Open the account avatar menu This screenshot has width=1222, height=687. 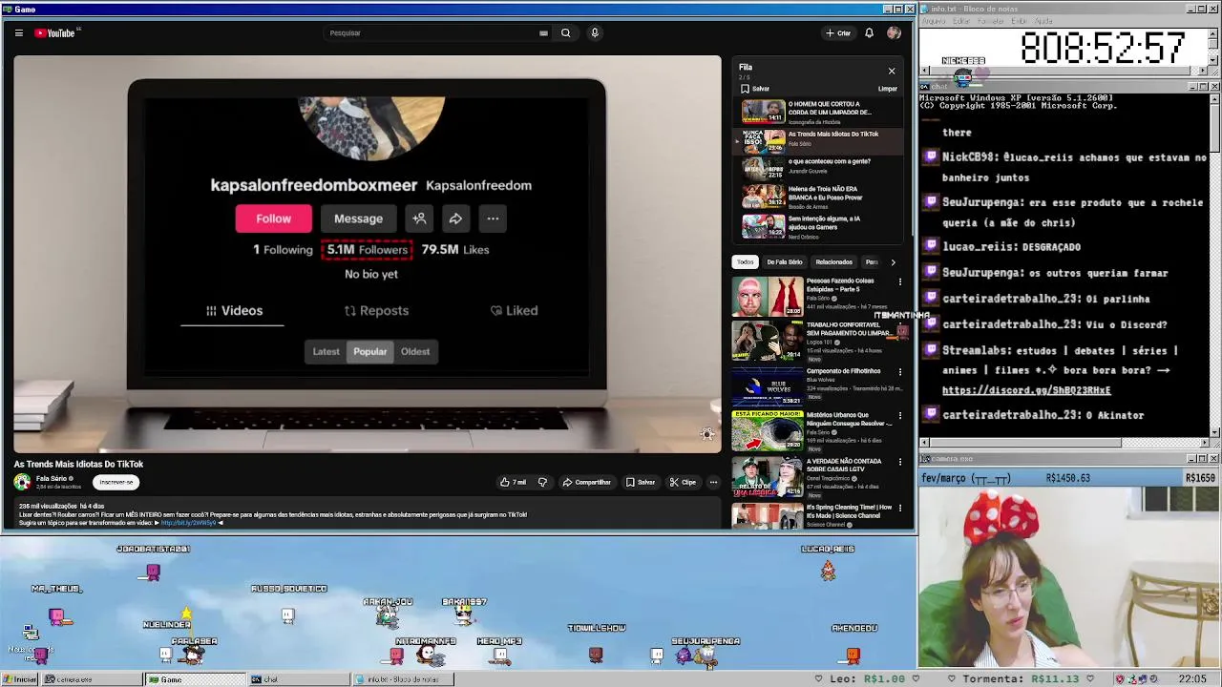(894, 33)
